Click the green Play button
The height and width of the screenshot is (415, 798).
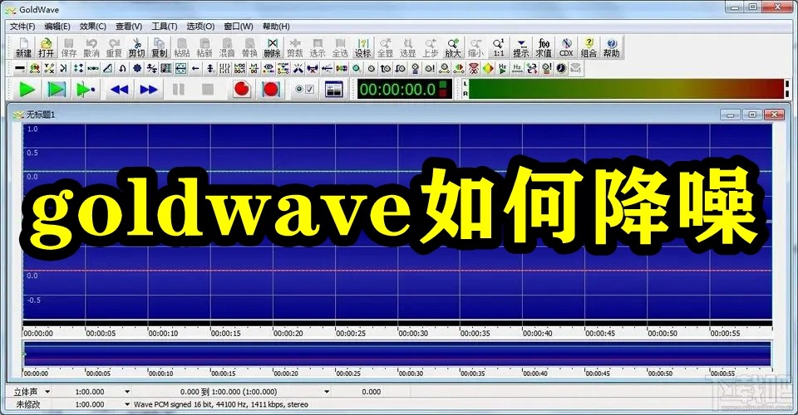pos(27,90)
